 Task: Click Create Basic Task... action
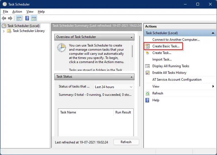click(x=166, y=46)
